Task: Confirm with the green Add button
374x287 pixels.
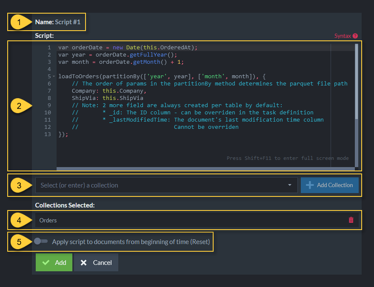Action: (x=54, y=262)
